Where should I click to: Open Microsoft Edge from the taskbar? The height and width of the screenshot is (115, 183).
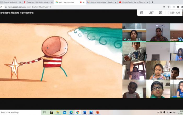(x=71, y=112)
